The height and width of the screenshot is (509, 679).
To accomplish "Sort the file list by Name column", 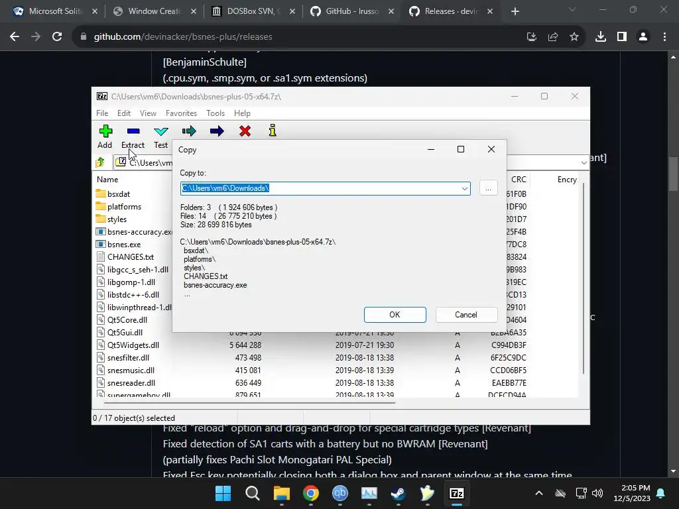I will 107,179.
